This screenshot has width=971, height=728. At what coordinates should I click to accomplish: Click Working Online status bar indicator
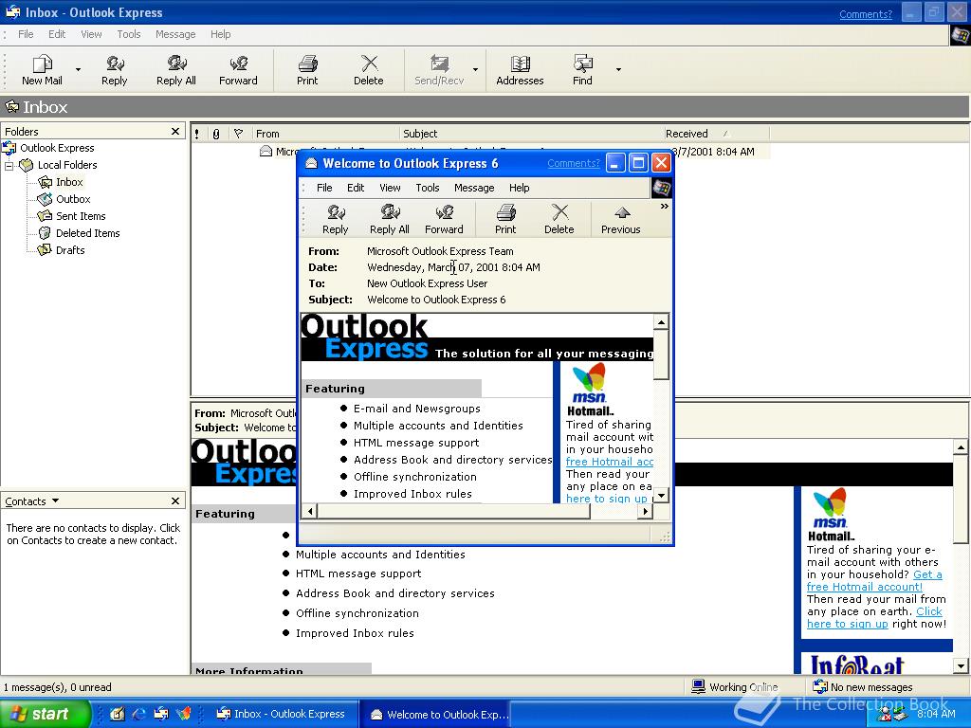[x=735, y=687]
